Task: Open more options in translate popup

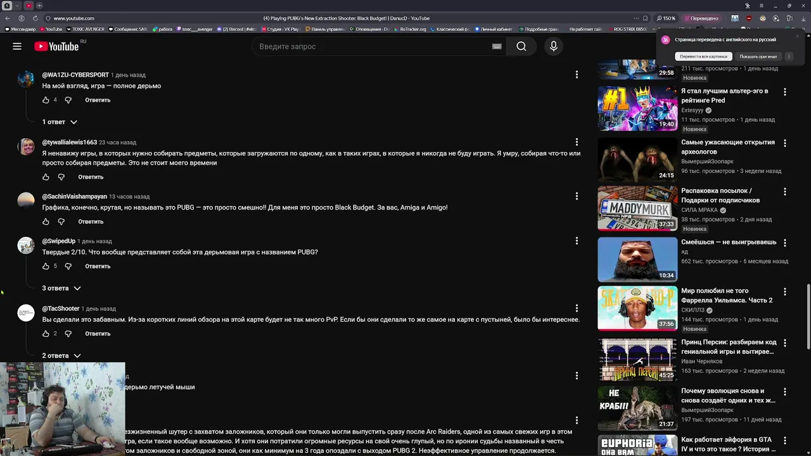Action: [x=789, y=56]
